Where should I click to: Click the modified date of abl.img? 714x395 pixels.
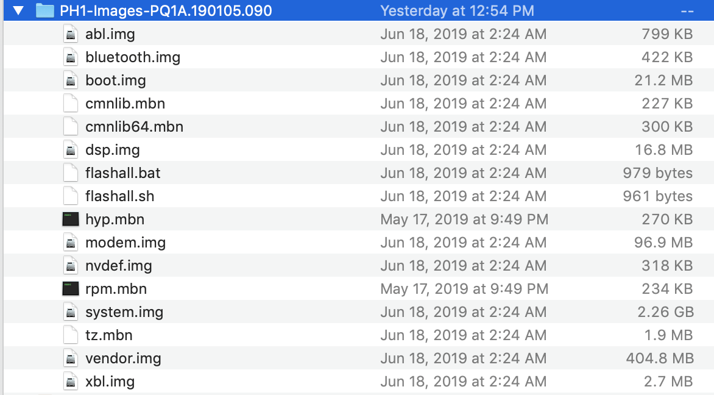tap(464, 34)
